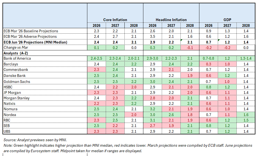Image resolution: width=262 pixels, height=156 pixels.
Task: Select Barclays 0.3 GDP 2026 cell
Action: [x=208, y=64]
